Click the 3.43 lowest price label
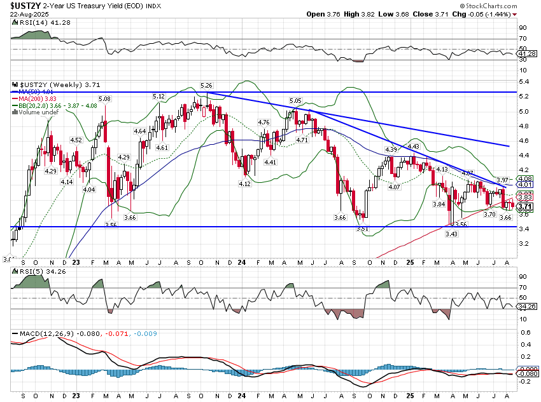 (x=451, y=234)
